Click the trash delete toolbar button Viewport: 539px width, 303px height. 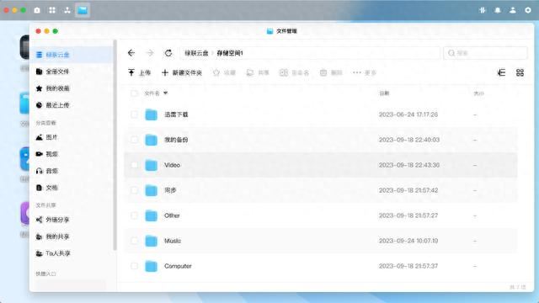click(x=331, y=72)
